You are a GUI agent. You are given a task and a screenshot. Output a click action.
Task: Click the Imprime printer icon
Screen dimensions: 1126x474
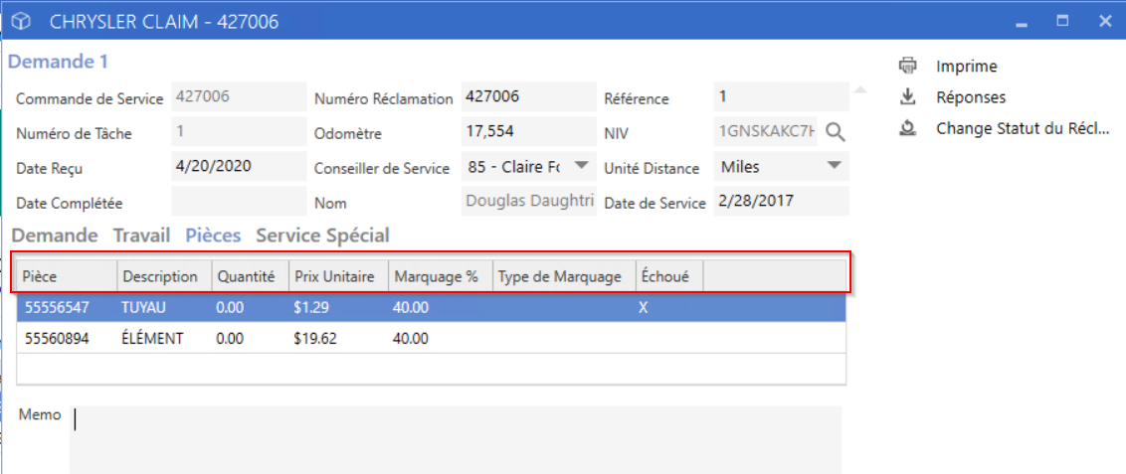(908, 66)
